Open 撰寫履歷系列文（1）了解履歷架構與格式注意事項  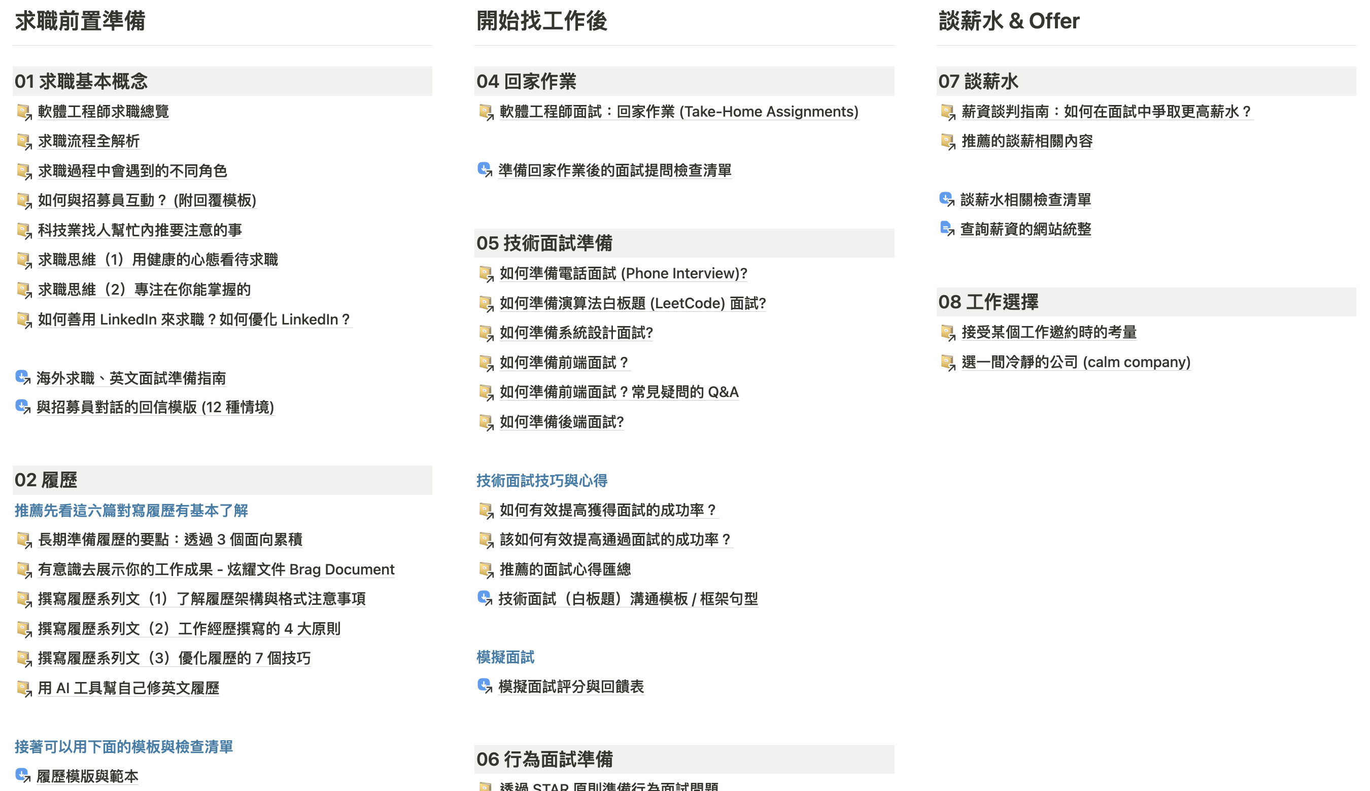pos(202,599)
